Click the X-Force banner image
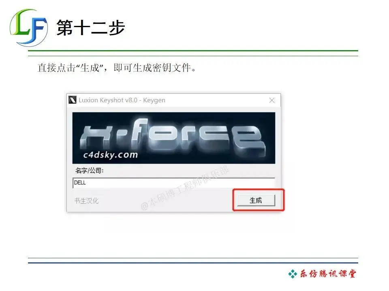This screenshot has height=291, width=389. [x=174, y=138]
